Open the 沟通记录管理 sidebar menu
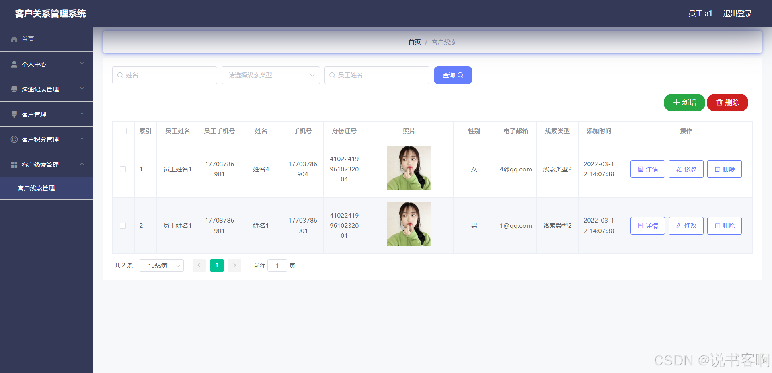The height and width of the screenshot is (373, 772). (x=46, y=89)
